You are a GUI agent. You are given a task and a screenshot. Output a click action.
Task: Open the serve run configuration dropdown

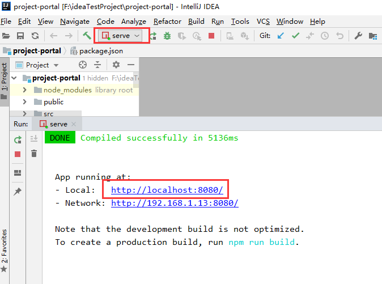click(121, 36)
